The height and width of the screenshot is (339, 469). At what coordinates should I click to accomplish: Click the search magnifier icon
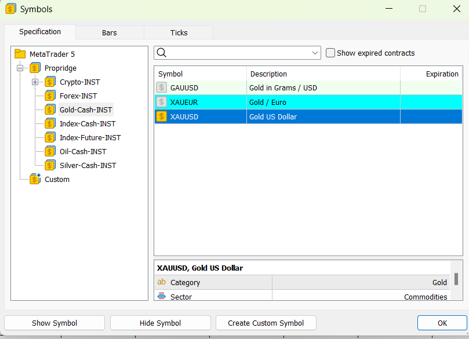162,53
